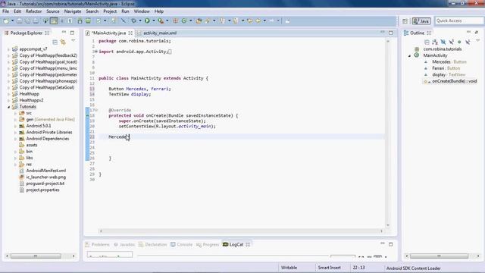The image size is (485, 273).
Task: Click the Print icon in the toolbar
Action: (36, 20)
